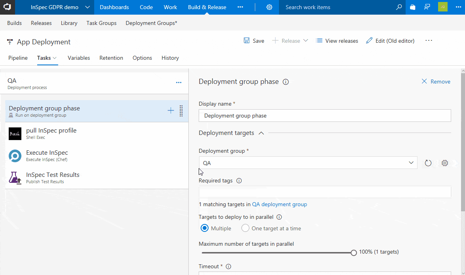Open the Releases menu item

(x=41, y=23)
